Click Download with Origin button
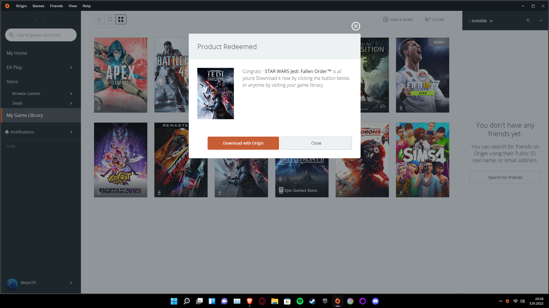 pyautogui.click(x=243, y=143)
